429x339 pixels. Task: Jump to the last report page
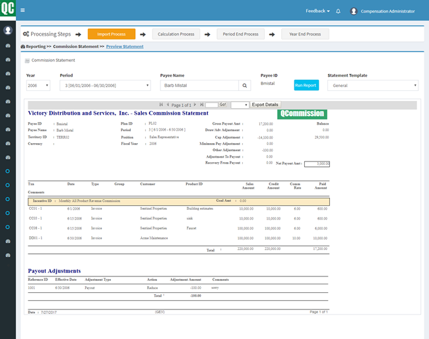pyautogui.click(x=202, y=105)
